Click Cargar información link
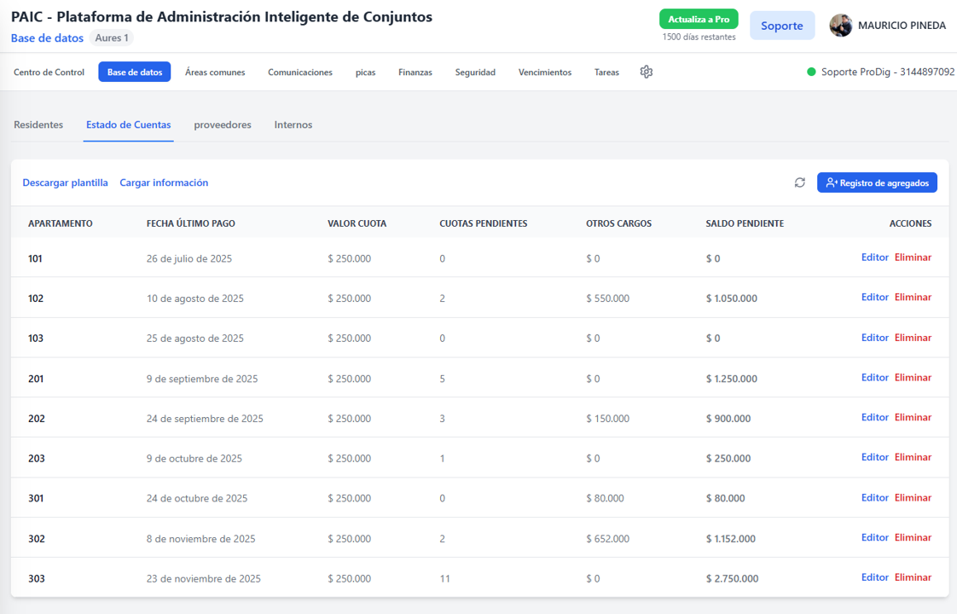The height and width of the screenshot is (614, 957). click(164, 182)
